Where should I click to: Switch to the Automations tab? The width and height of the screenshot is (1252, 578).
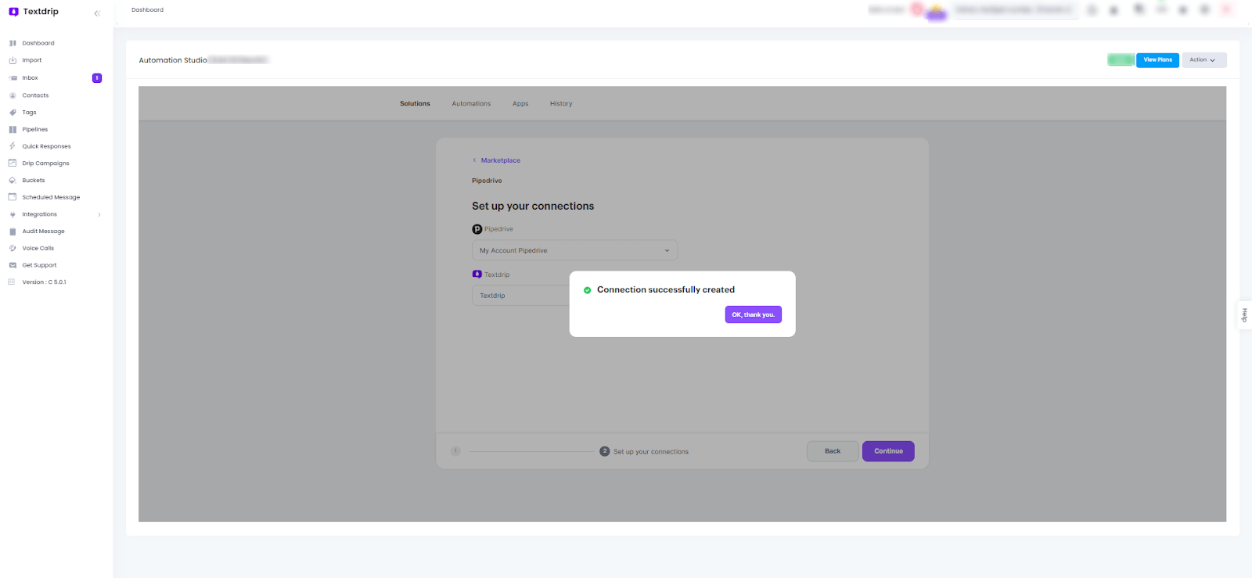(471, 103)
